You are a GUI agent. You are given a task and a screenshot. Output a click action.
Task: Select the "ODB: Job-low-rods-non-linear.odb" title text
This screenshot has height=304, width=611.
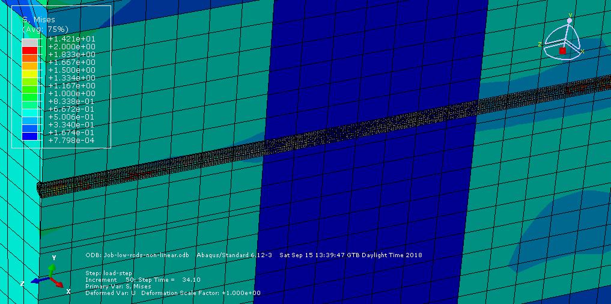pyautogui.click(x=137, y=255)
